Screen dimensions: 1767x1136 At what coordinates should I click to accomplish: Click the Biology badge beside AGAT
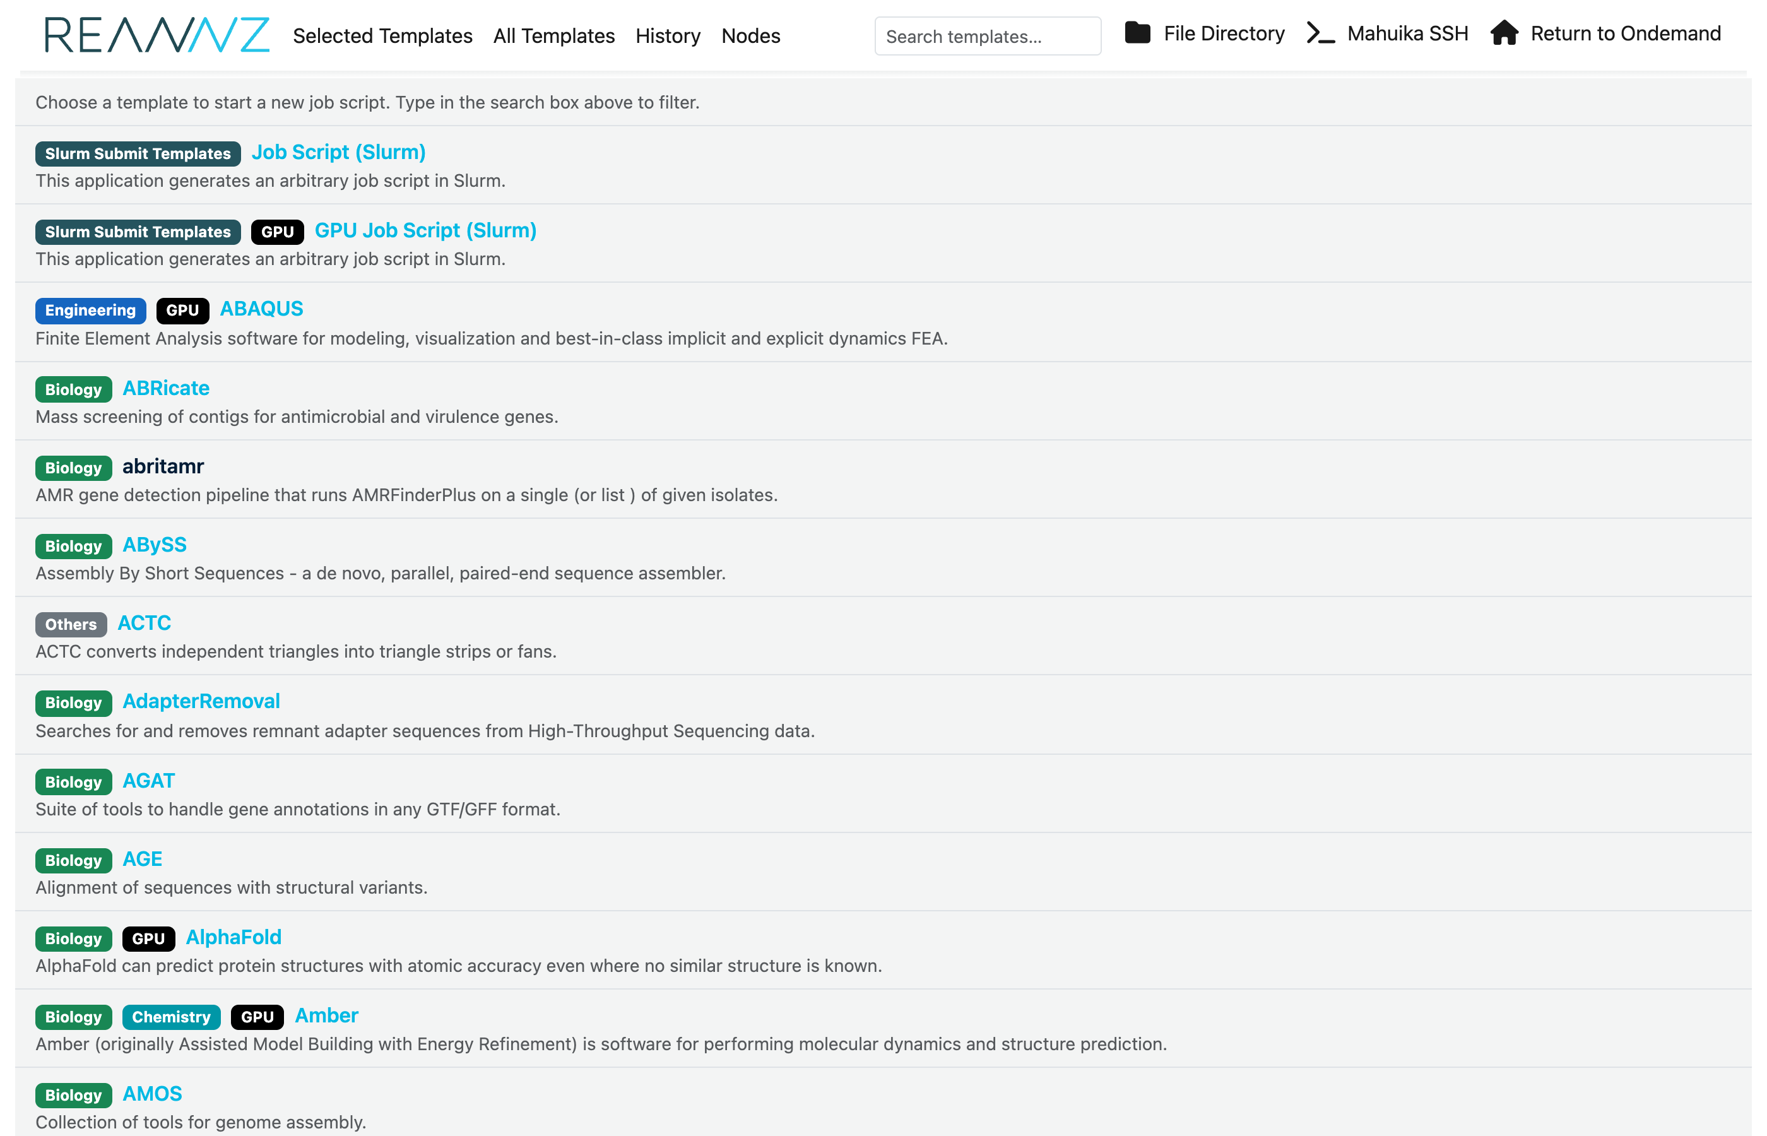74,782
